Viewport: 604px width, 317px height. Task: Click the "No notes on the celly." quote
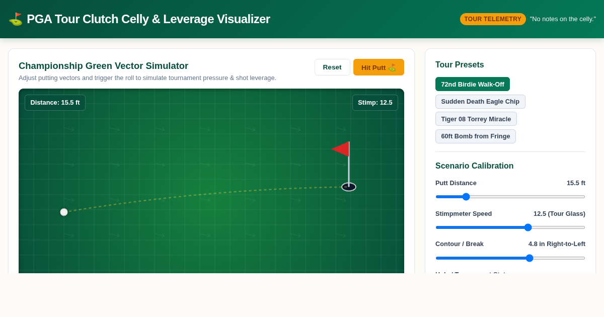[x=563, y=19]
